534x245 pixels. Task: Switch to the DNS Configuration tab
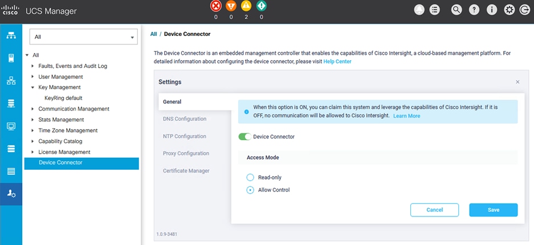click(x=185, y=119)
